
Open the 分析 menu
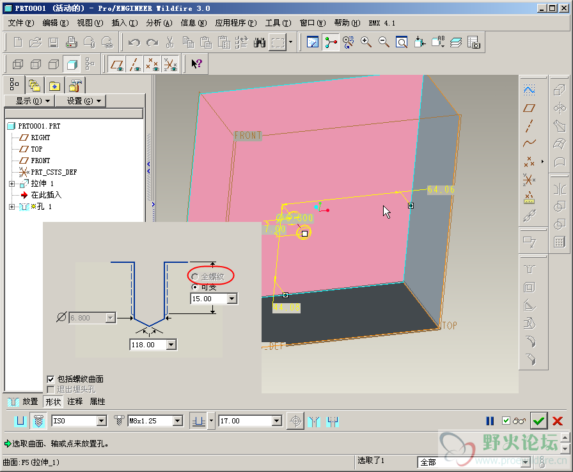coord(159,23)
